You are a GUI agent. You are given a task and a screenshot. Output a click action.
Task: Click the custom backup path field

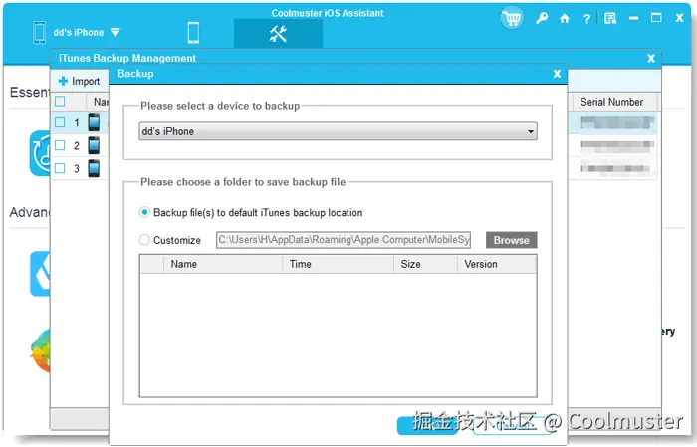click(344, 240)
